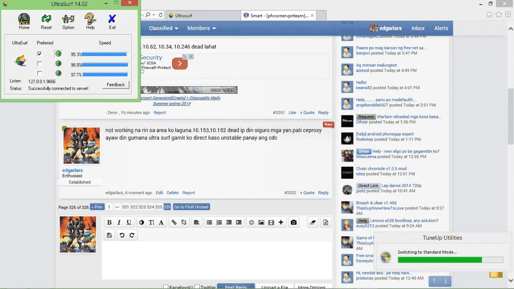
Task: Switch to Smart phcornervpnteam browser tab
Action: point(278,15)
